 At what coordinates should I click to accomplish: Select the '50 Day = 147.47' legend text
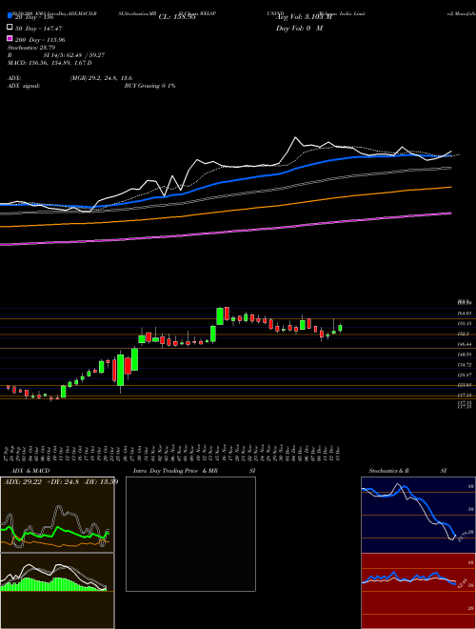tap(39, 29)
